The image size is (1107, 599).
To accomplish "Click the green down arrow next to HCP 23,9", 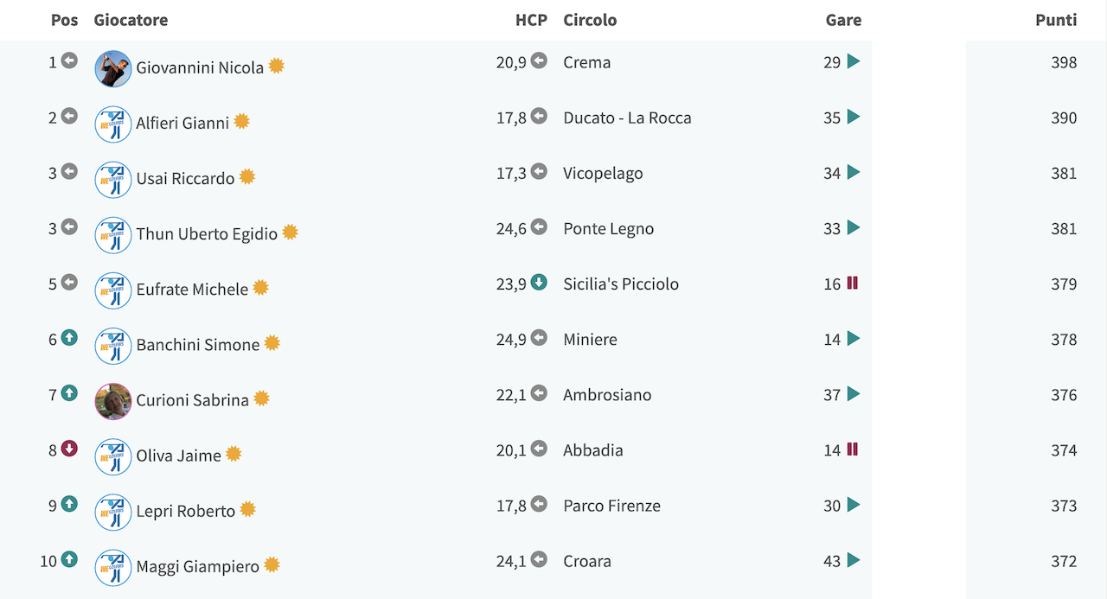I will 539,282.
